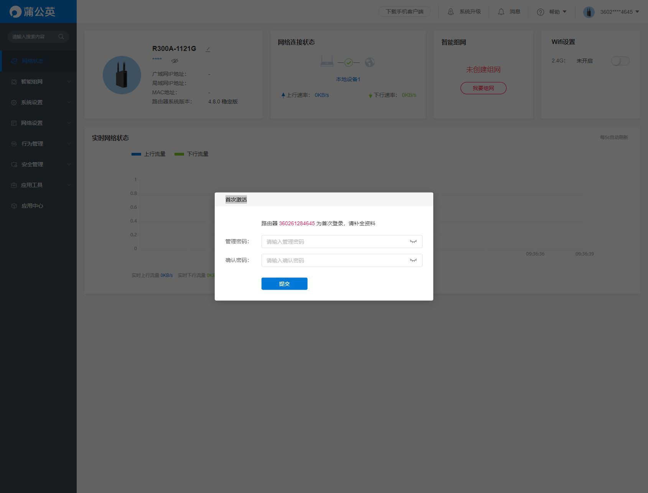Click the 4.8.0 稳定版 version text
Viewport: 648px width, 493px height.
point(223,102)
